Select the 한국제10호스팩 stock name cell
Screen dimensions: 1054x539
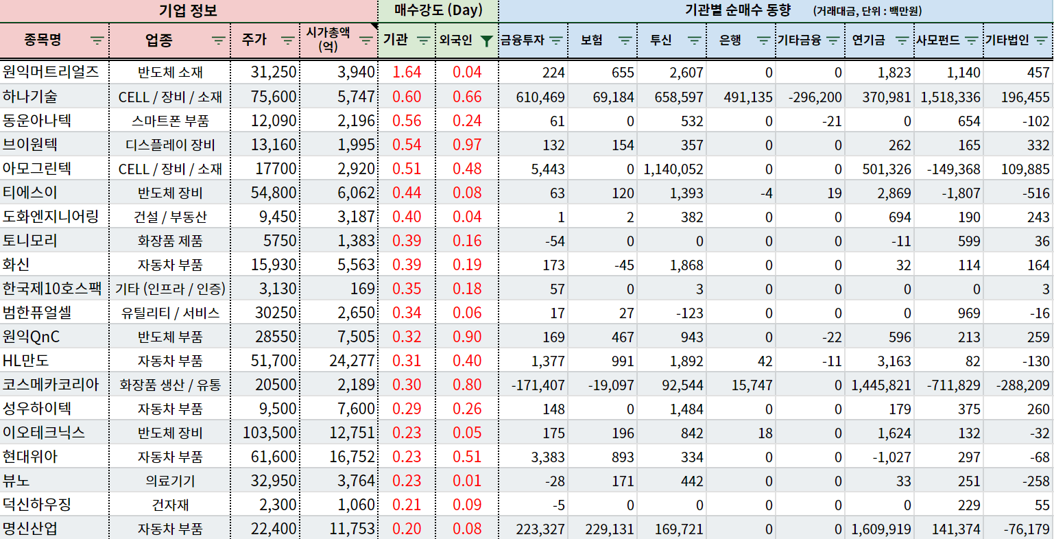click(54, 289)
